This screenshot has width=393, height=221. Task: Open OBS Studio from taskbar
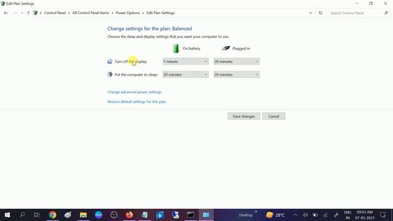tap(114, 215)
